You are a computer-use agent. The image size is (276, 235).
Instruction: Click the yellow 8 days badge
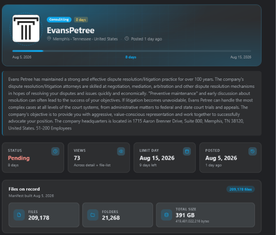click(81, 20)
